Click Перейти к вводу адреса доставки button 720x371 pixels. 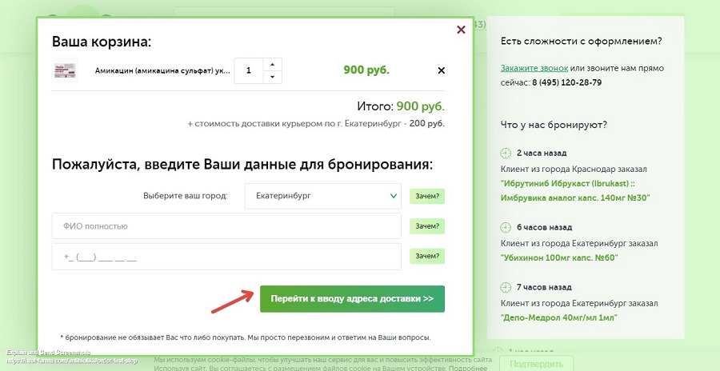click(x=352, y=299)
